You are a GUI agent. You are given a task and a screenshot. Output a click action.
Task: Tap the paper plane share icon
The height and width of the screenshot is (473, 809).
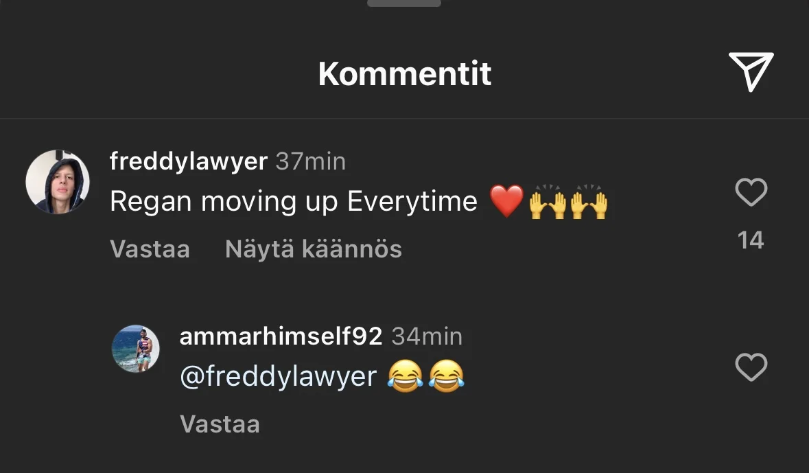pyautogui.click(x=751, y=72)
